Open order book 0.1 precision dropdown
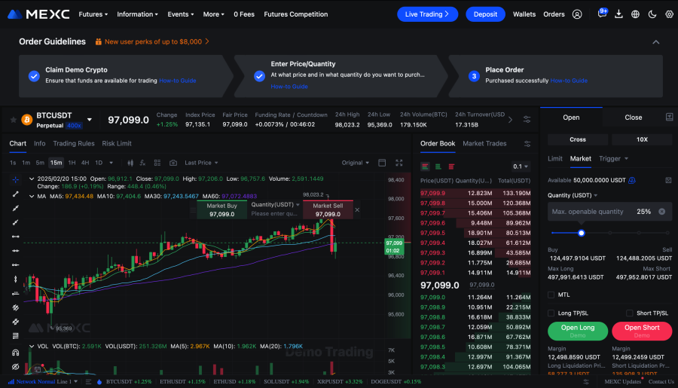The height and width of the screenshot is (388, 678). pos(520,167)
